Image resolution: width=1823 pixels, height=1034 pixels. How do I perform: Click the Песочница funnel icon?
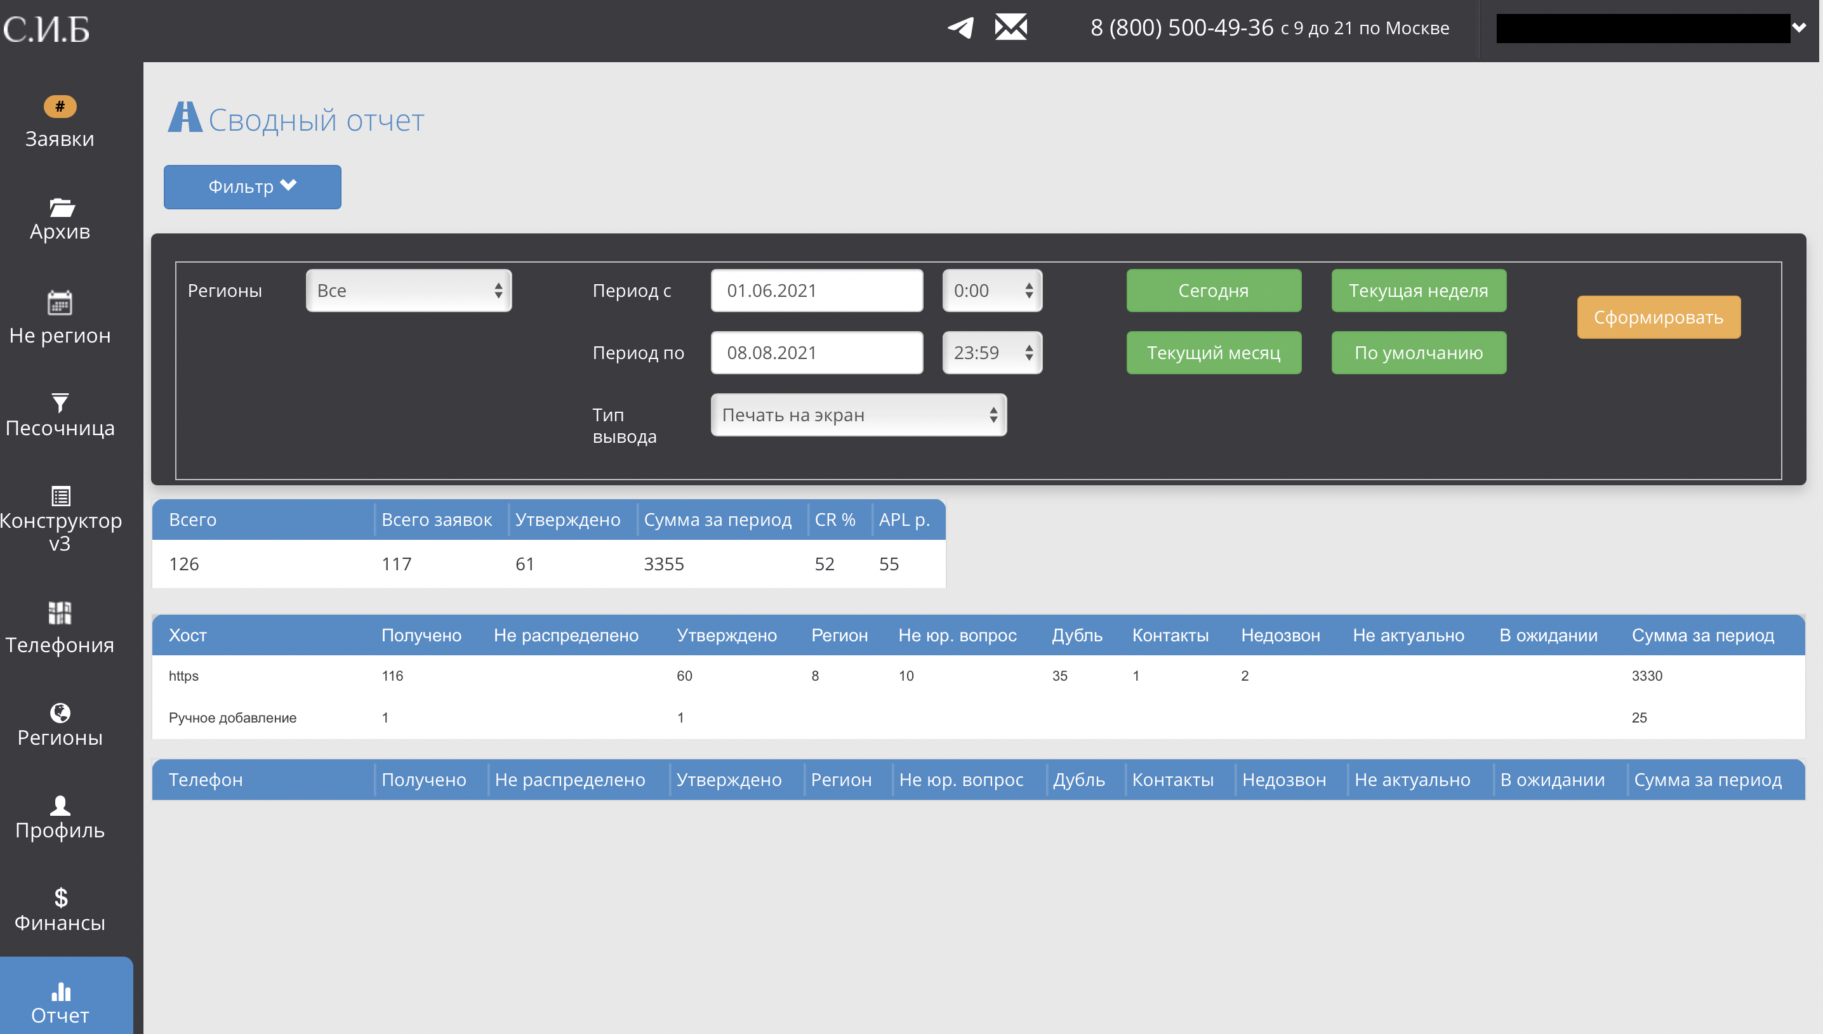coord(60,403)
